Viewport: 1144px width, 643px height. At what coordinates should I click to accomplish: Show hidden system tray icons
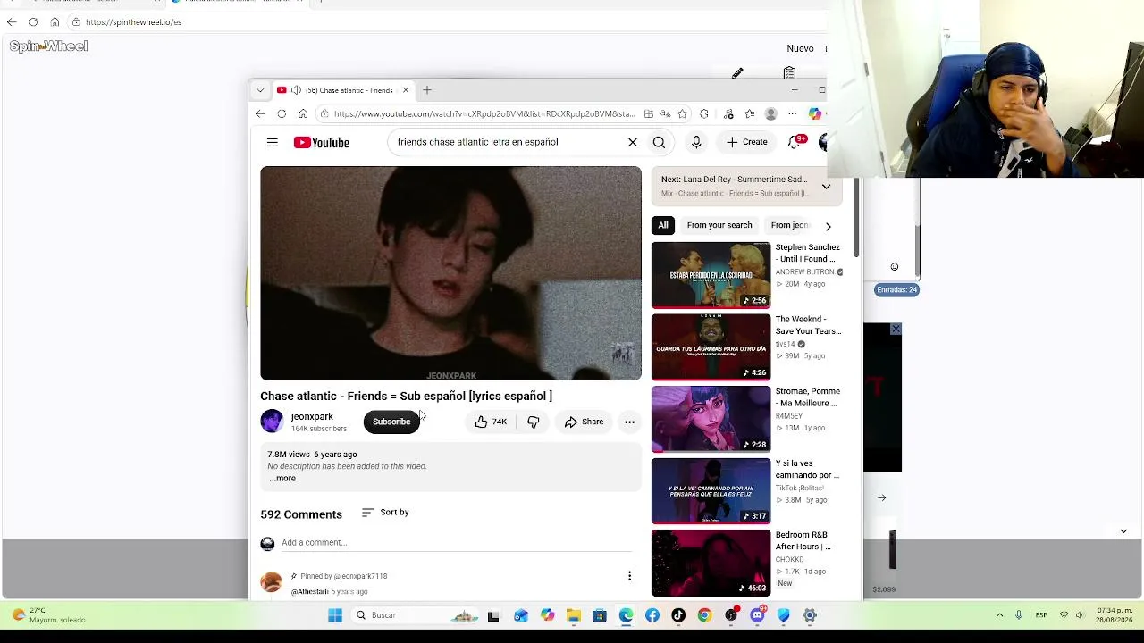pyautogui.click(x=999, y=615)
